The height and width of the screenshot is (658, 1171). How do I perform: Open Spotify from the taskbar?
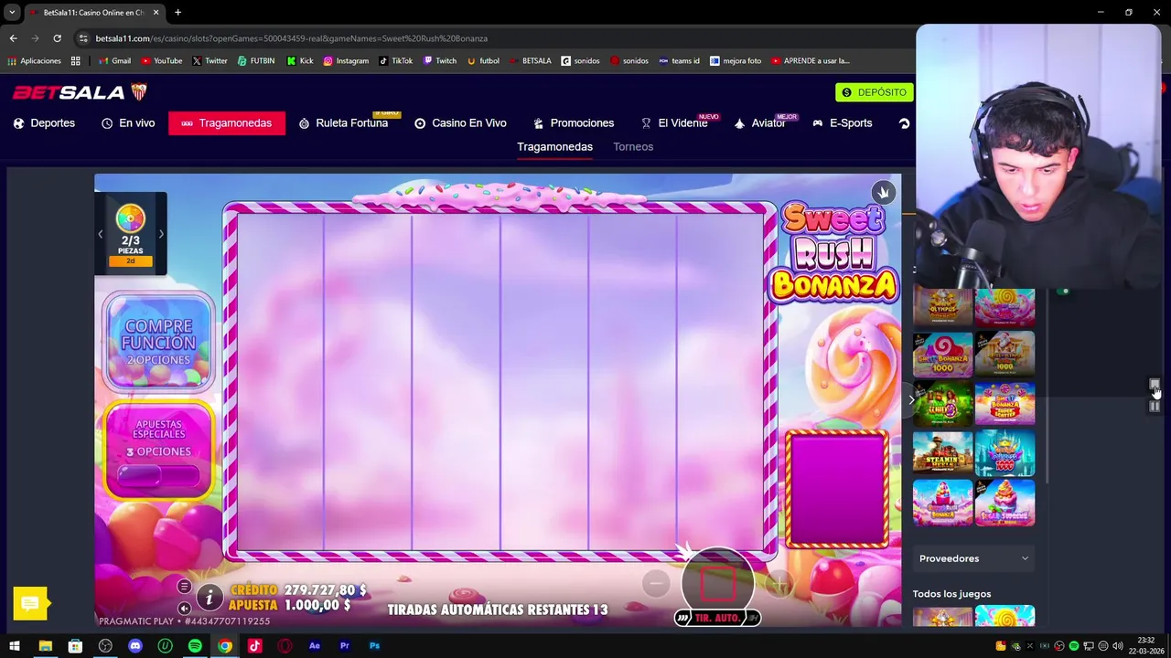[x=195, y=646]
